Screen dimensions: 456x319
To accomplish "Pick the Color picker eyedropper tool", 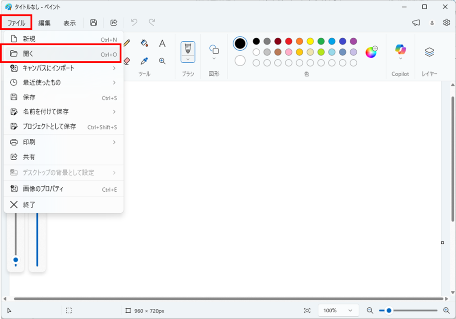I will (x=144, y=61).
